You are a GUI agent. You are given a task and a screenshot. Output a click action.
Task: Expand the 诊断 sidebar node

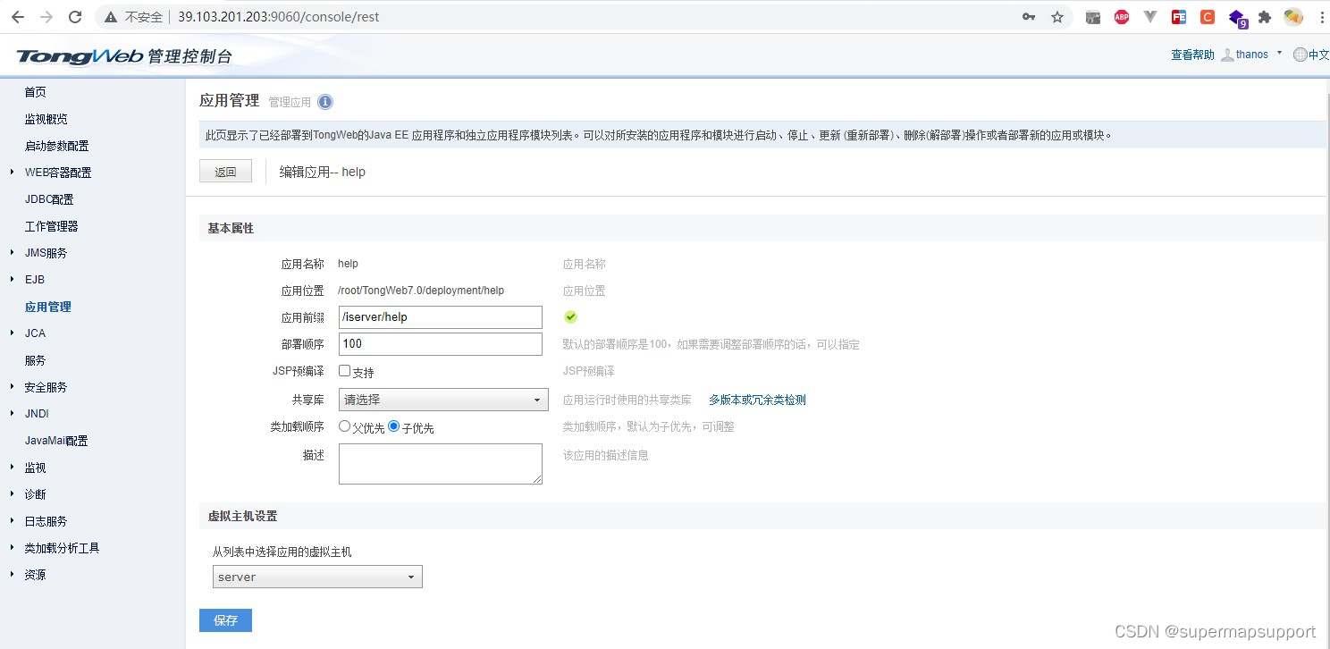12,493
